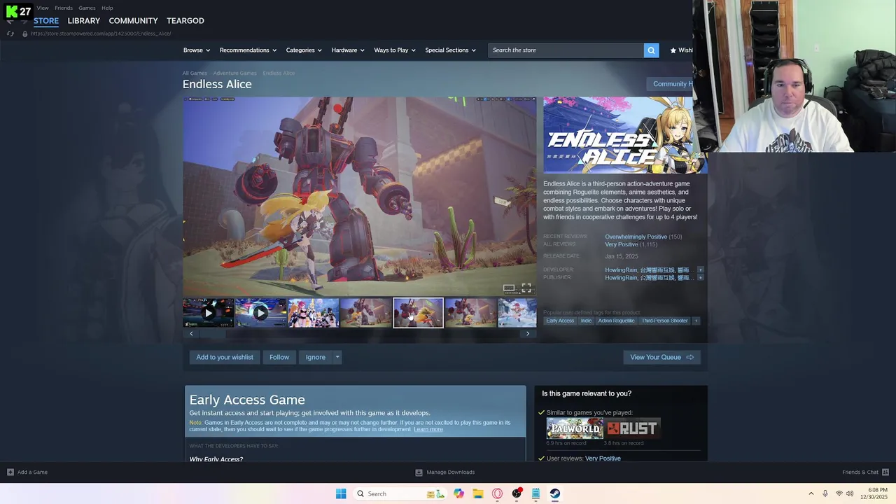Click the OBS icon on the taskbar
The height and width of the screenshot is (504, 896).
[x=517, y=493]
